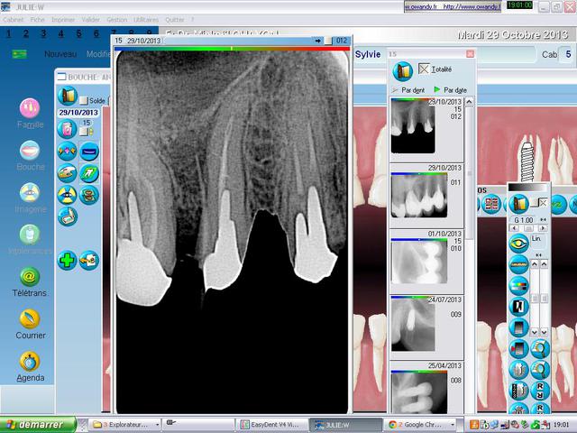The width and height of the screenshot is (577, 433).
Task: Click the ruler measurement tool icon
Action: [517, 263]
